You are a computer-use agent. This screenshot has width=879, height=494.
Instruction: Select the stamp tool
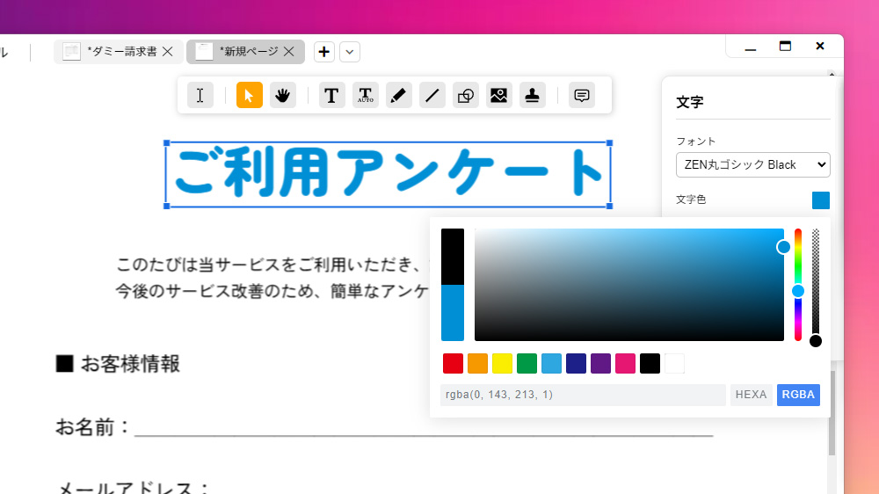click(532, 95)
